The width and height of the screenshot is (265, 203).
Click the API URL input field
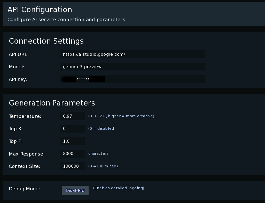[x=133, y=54]
